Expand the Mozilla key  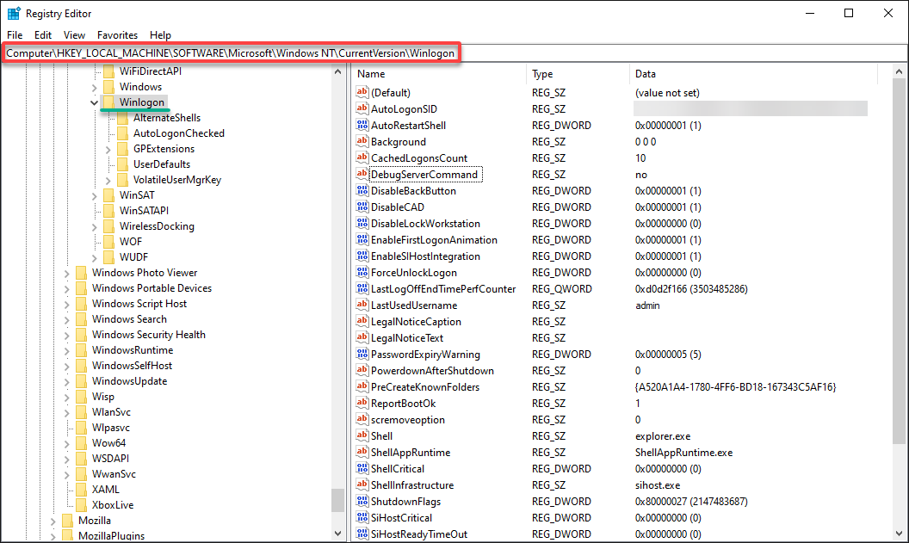pyautogui.click(x=53, y=521)
